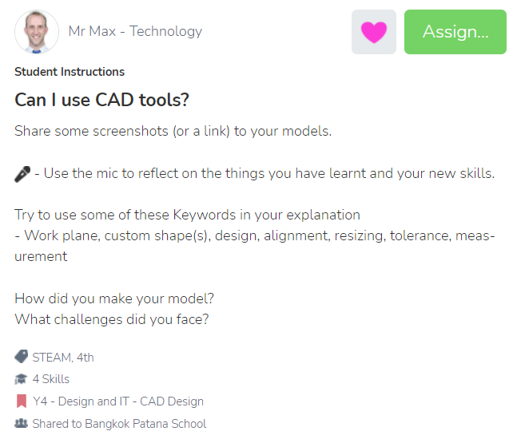Click Shared to Bangkok Patana School

coord(119,424)
